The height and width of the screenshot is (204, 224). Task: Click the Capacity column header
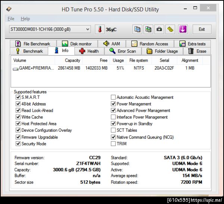(x=69, y=60)
